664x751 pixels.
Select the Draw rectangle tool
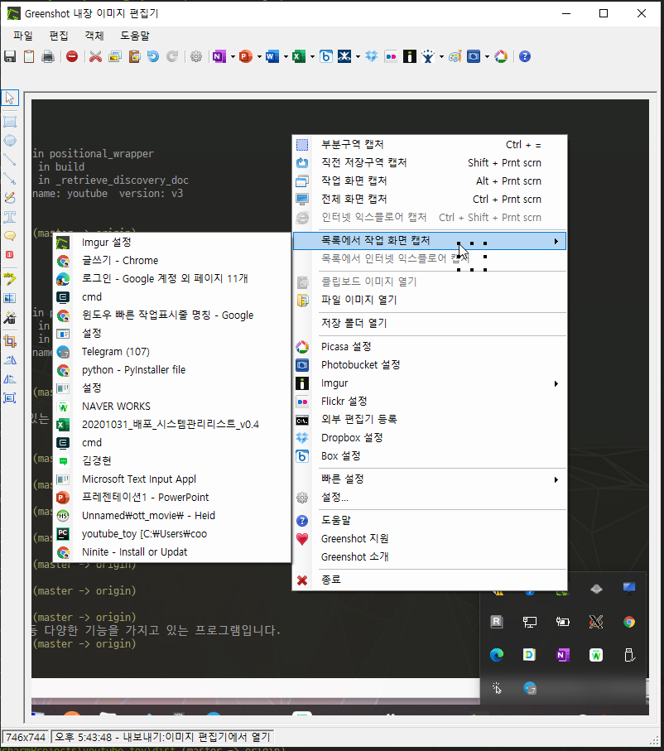[x=10, y=122]
